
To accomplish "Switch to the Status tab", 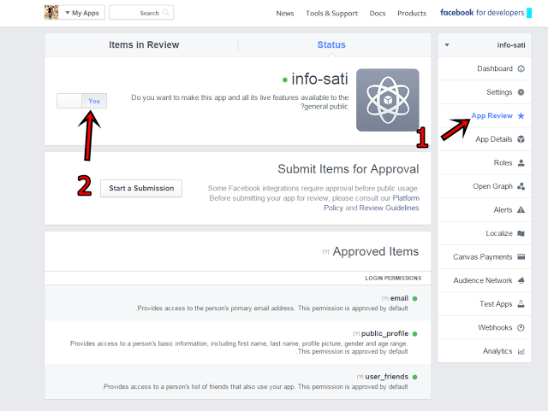I will point(331,44).
